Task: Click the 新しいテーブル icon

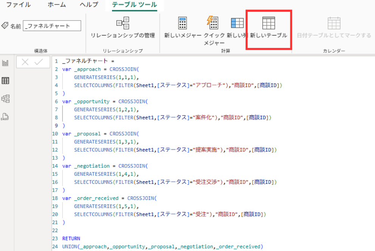Action: tap(269, 23)
